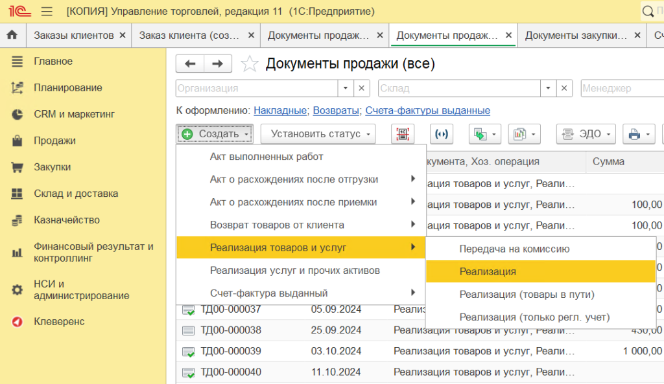Open the Планирование section
Viewport: 664px width, 384px height.
pyautogui.click(x=68, y=87)
